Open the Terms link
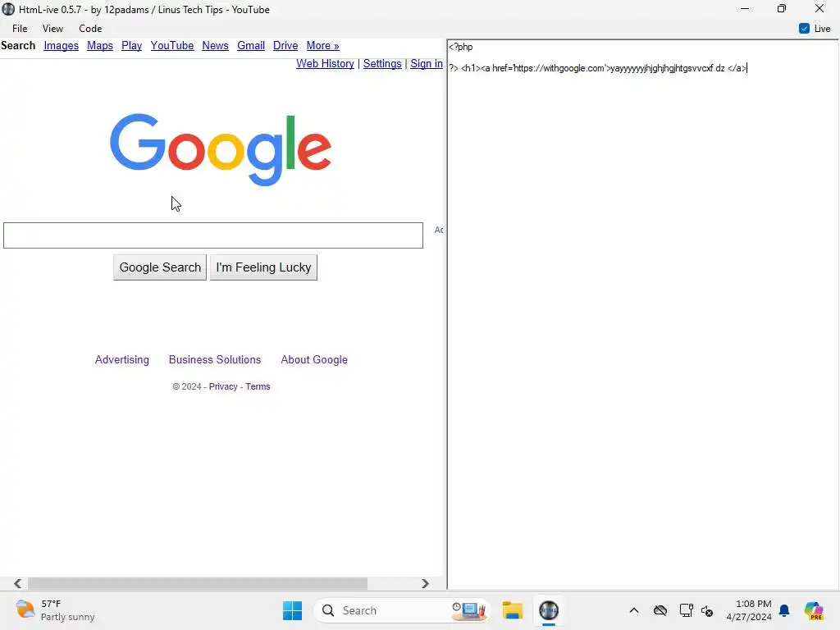840x630 pixels. click(x=258, y=386)
